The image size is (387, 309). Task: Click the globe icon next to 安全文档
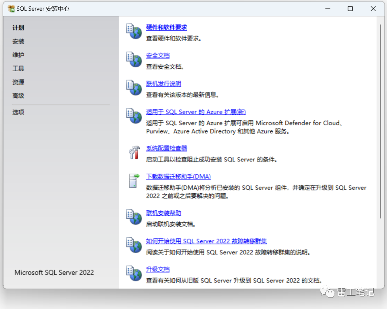pos(134,59)
